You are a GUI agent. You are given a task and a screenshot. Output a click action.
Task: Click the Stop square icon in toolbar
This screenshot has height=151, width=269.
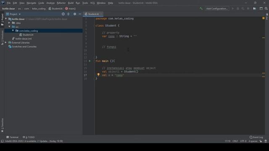pos(248,8)
